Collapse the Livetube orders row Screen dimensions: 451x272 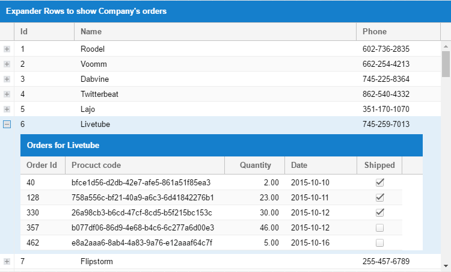pos(7,125)
